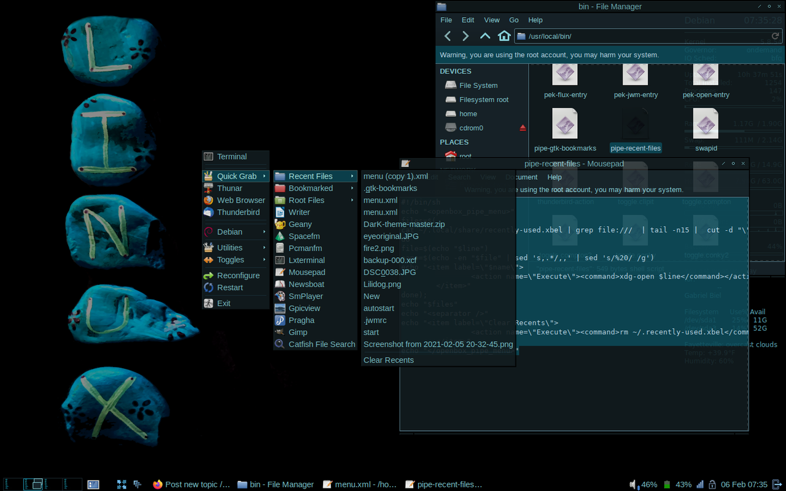Launch Thunar from the root menu

pyautogui.click(x=236, y=188)
